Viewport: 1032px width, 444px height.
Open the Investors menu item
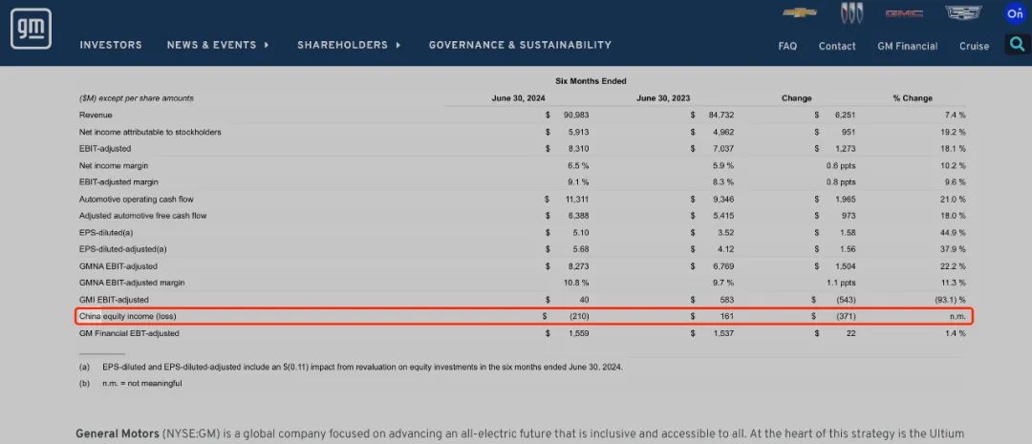pyautogui.click(x=111, y=45)
